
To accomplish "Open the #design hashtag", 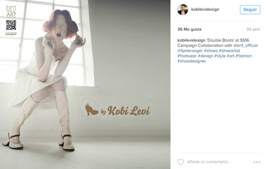I will pyautogui.click(x=205, y=56).
